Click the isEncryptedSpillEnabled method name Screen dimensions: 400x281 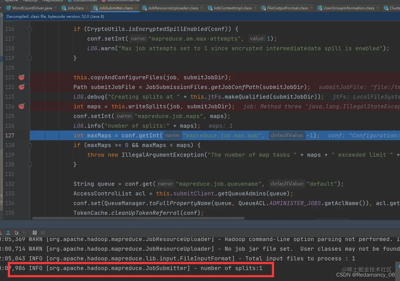click(x=168, y=29)
